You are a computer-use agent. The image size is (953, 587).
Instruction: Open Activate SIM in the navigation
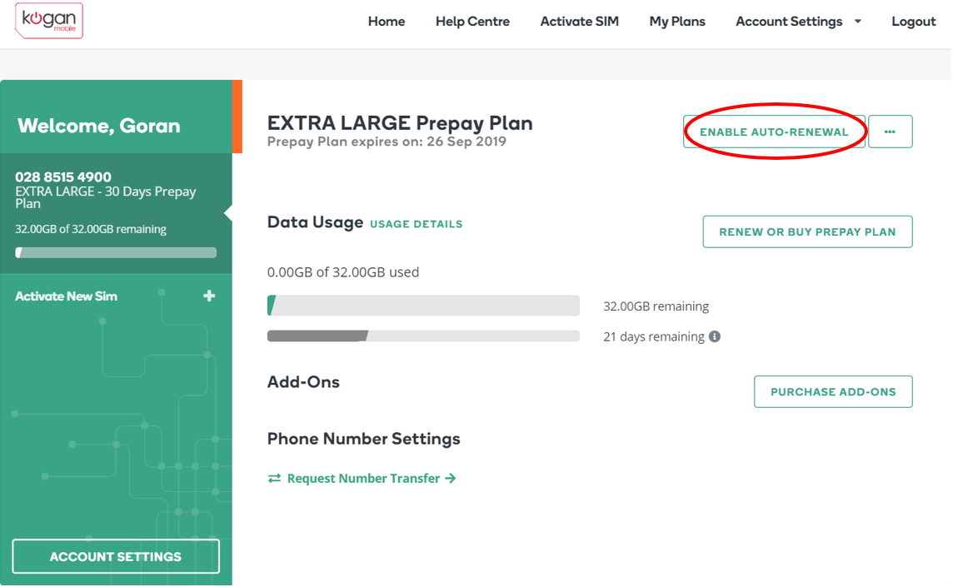pos(579,22)
